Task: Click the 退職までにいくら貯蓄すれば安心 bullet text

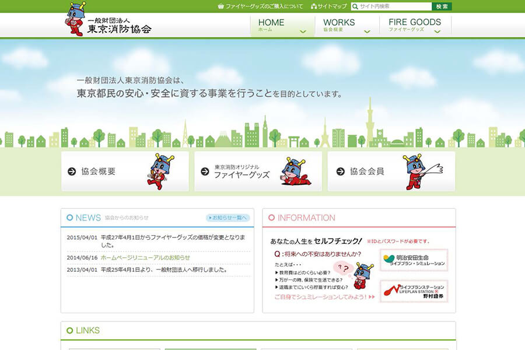Action: coord(313,288)
